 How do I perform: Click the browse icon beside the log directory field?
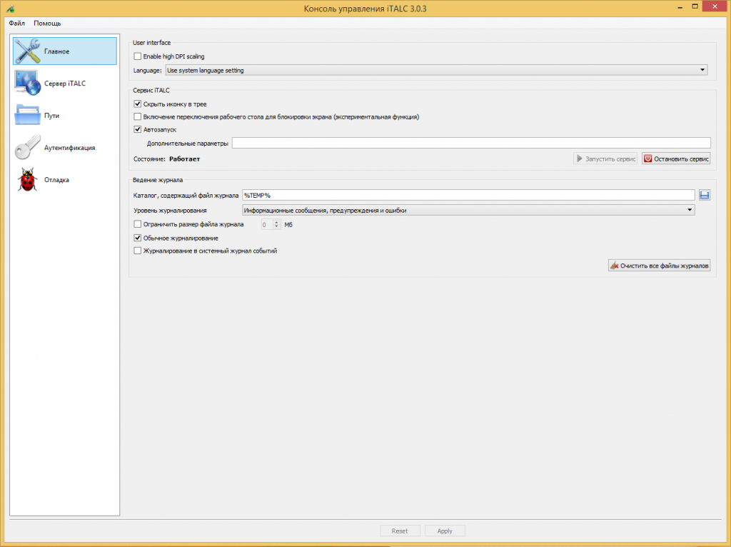click(x=705, y=196)
